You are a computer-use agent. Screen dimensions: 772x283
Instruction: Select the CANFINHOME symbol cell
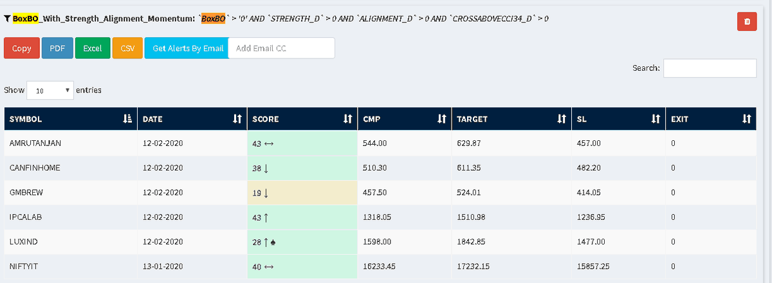pyautogui.click(x=70, y=167)
